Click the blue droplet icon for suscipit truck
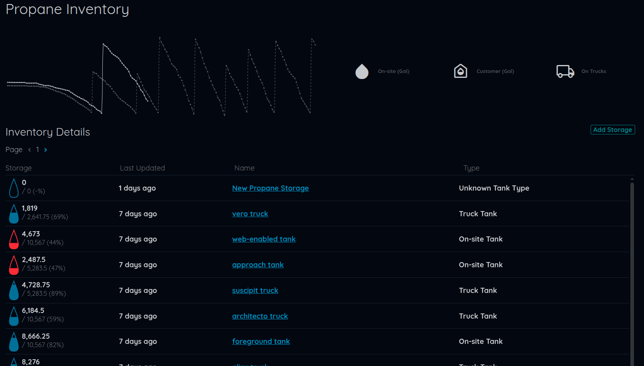Image resolution: width=644 pixels, height=366 pixels. pyautogui.click(x=14, y=291)
